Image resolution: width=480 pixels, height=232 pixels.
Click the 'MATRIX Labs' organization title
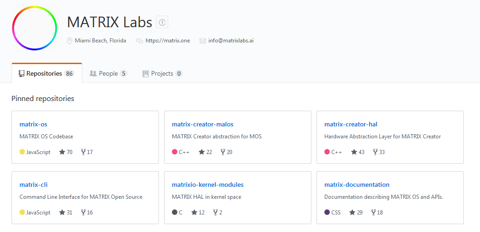point(109,22)
